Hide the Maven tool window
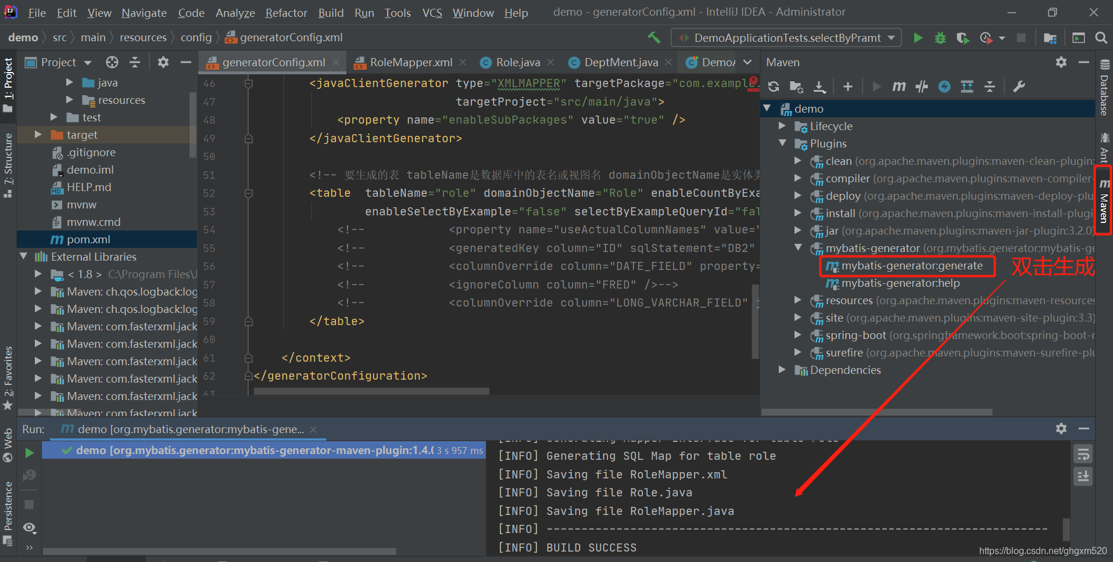The image size is (1113, 562). click(1083, 62)
